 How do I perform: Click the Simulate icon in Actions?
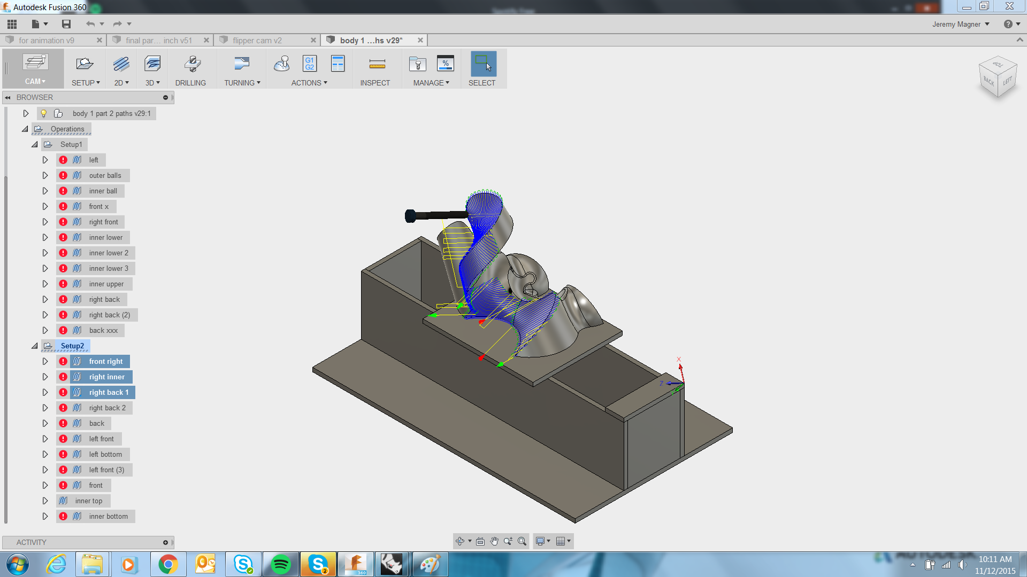point(282,64)
